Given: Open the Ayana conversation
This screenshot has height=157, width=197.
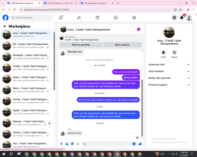Looking at the screenshot, I should (x=26, y=79).
